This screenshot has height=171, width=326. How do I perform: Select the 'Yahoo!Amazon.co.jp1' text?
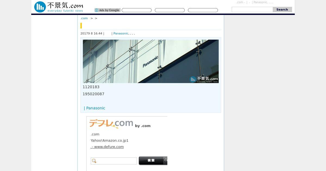pos(109,141)
